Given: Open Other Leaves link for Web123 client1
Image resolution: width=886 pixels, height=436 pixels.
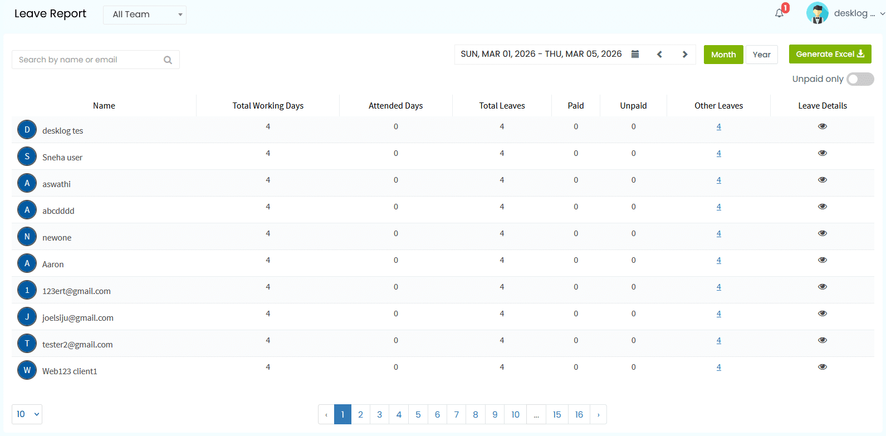Looking at the screenshot, I should click(x=718, y=367).
